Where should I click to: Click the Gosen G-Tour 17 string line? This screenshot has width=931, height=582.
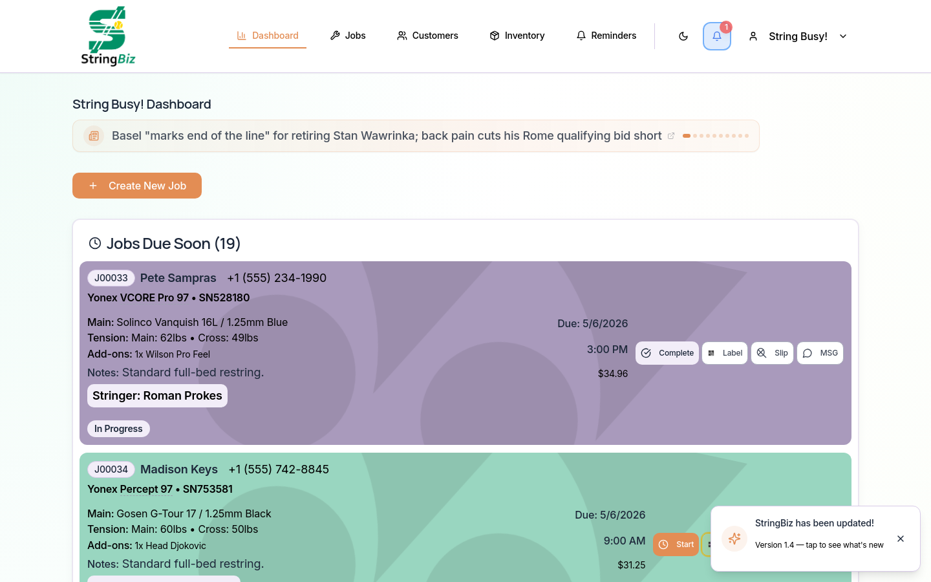(x=179, y=513)
